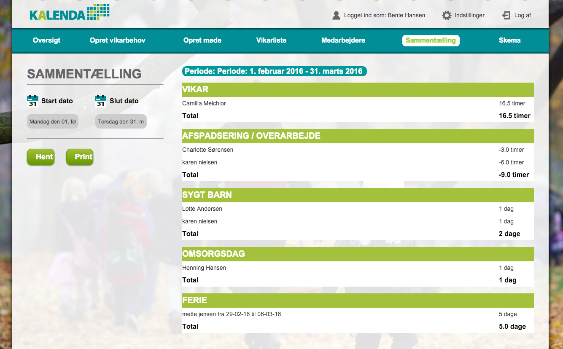Go to the Oversigt tab
Image resolution: width=563 pixels, height=349 pixels.
click(46, 40)
